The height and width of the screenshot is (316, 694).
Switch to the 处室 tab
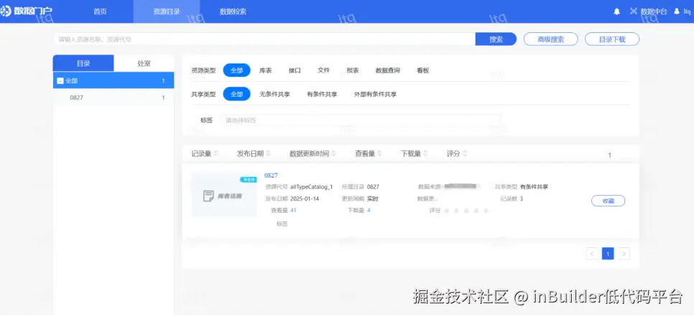pos(144,64)
